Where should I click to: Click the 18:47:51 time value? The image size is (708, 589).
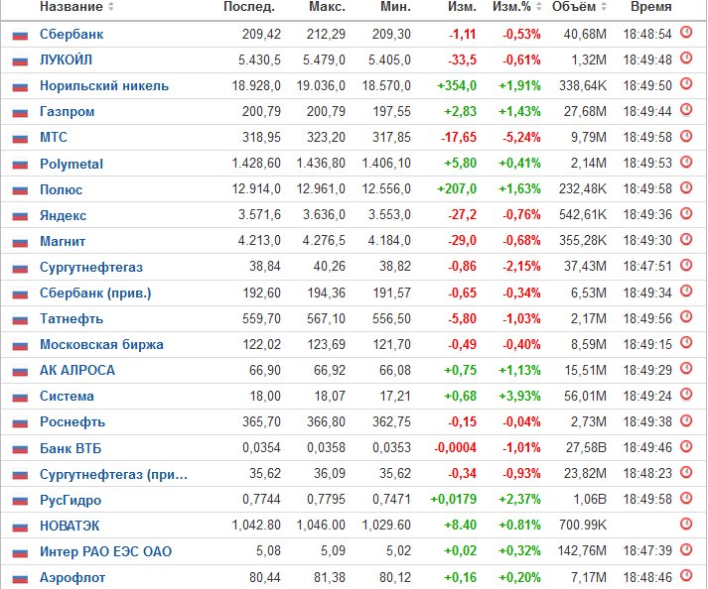coord(647,267)
